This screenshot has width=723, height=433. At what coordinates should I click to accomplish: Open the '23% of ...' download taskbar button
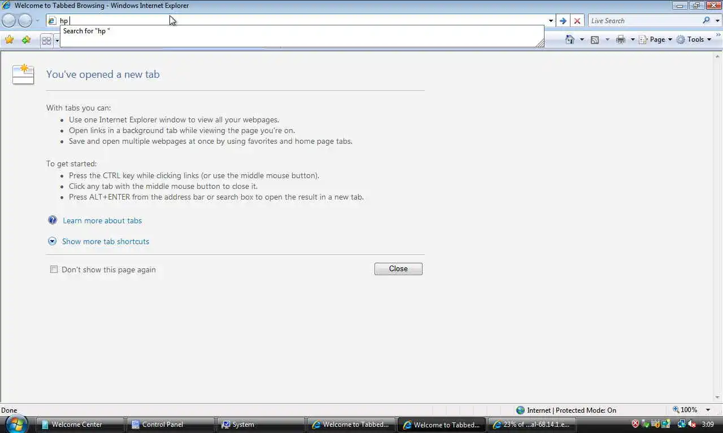[x=532, y=425]
